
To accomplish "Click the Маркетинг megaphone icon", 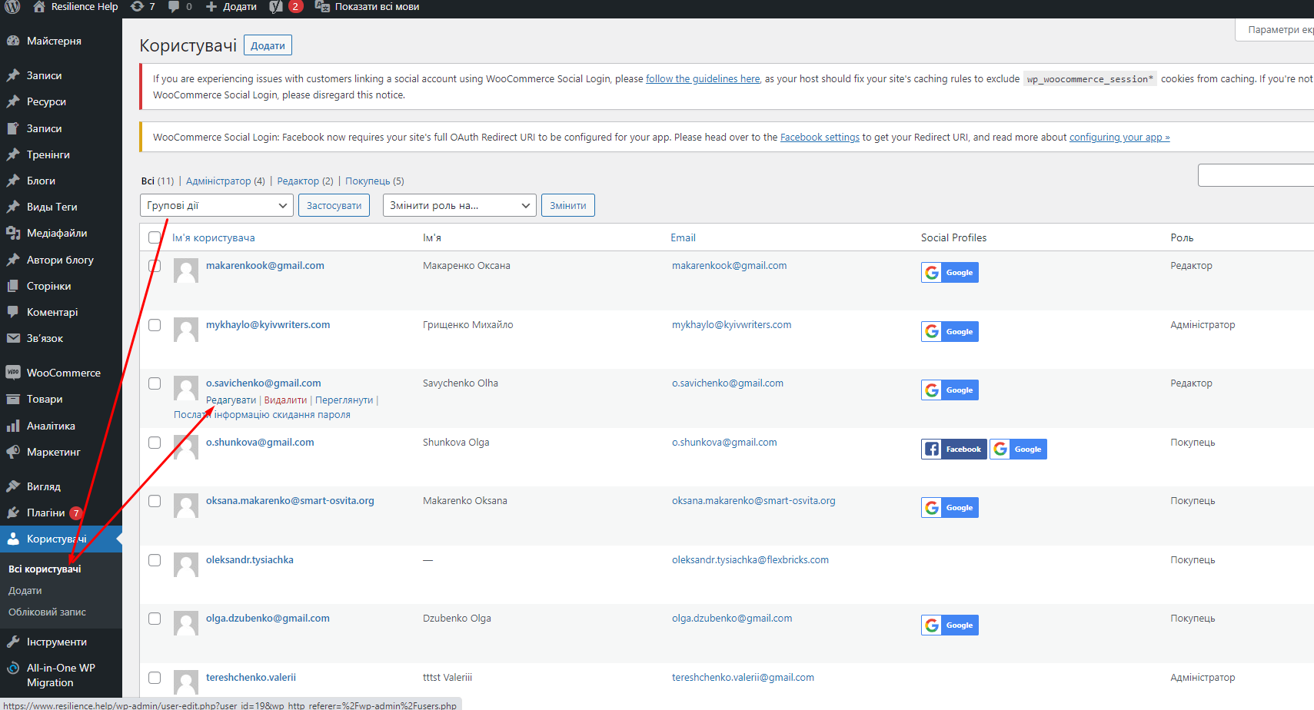I will click(13, 452).
